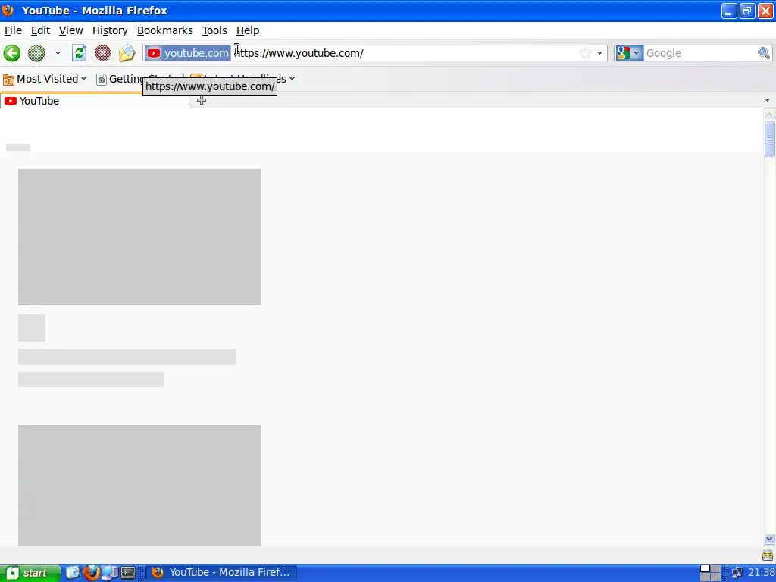Click the vertical scrollbar thumb
Viewport: 776px width, 582px height.
click(x=769, y=139)
